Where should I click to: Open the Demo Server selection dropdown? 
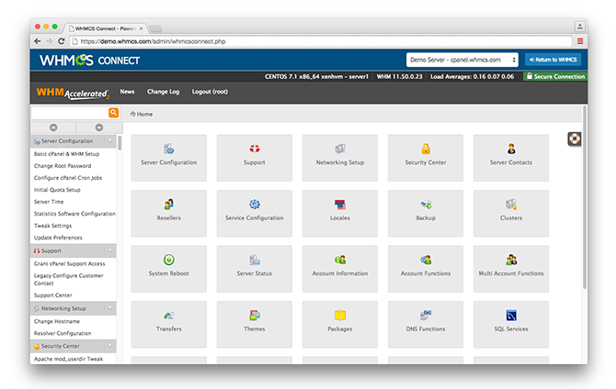462,60
